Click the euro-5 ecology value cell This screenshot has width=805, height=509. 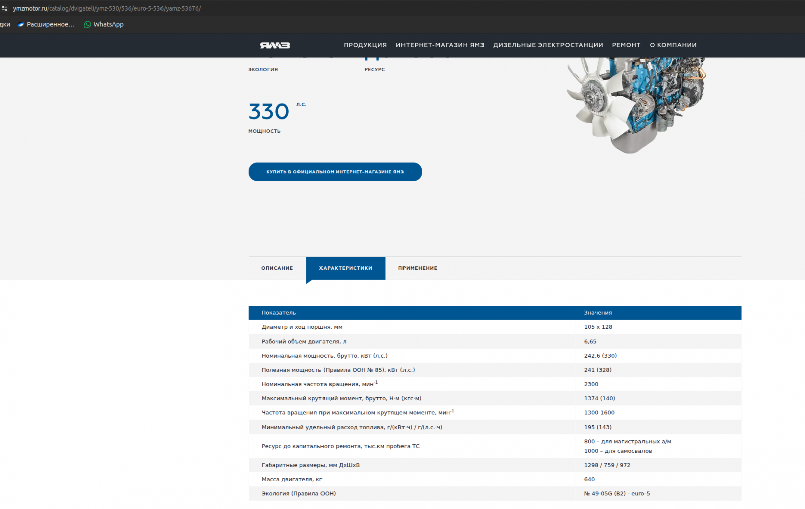click(x=616, y=494)
